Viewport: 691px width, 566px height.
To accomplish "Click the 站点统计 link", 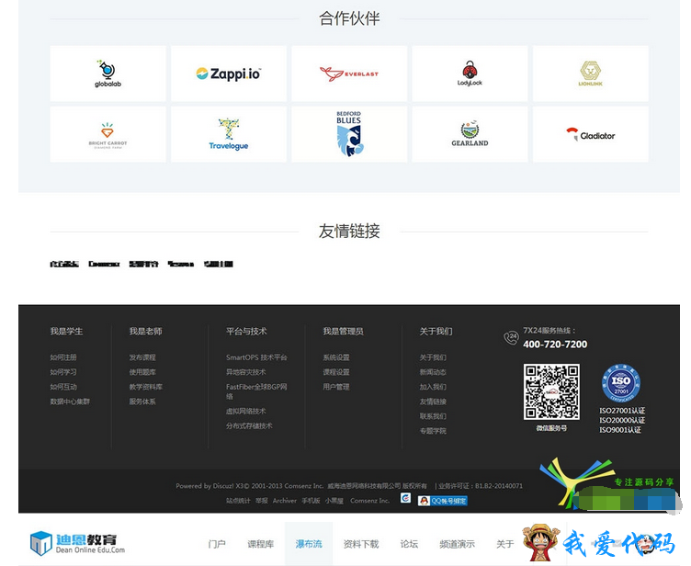I will [238, 501].
